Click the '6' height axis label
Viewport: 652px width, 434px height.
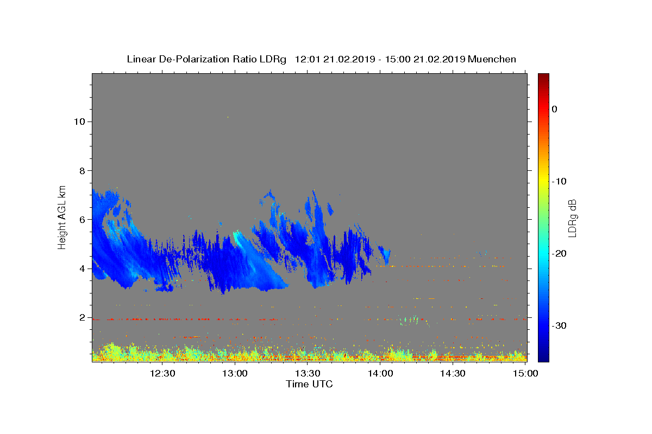83,220
